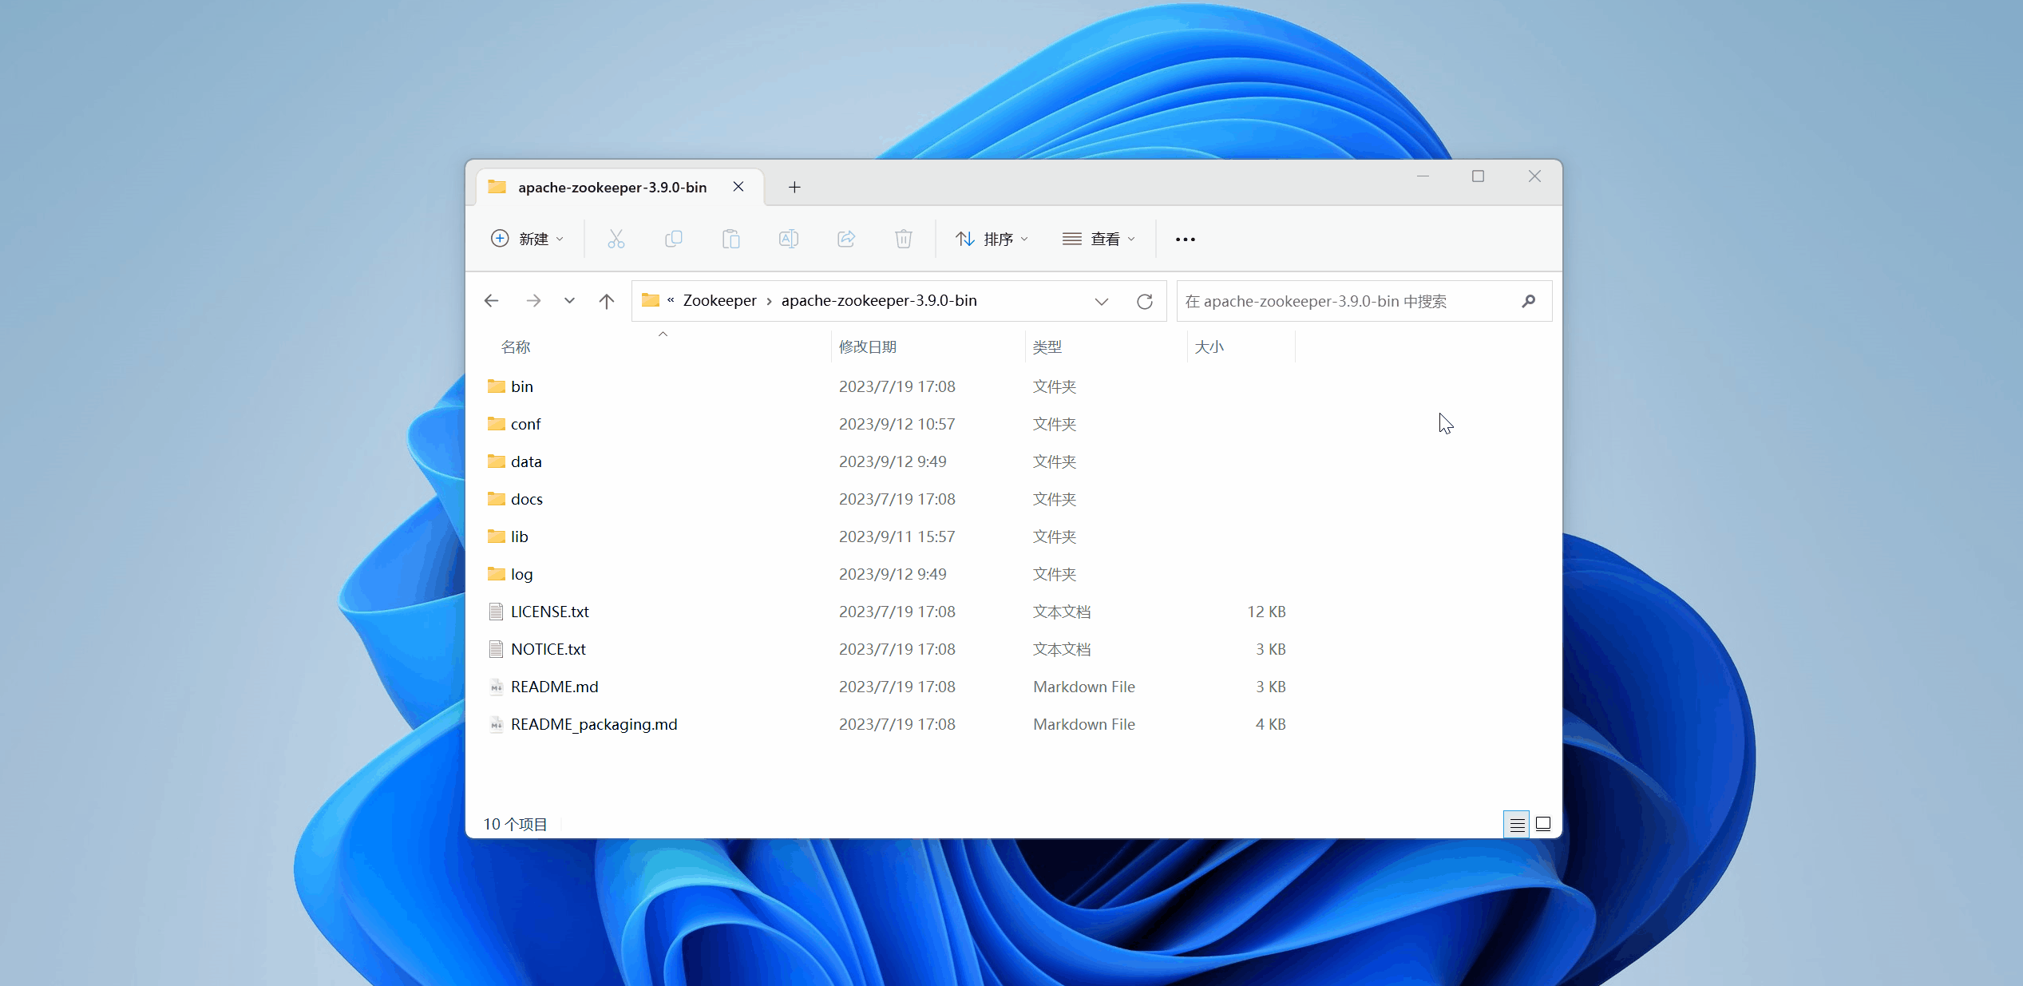Sort by 大小 column header

(1209, 346)
